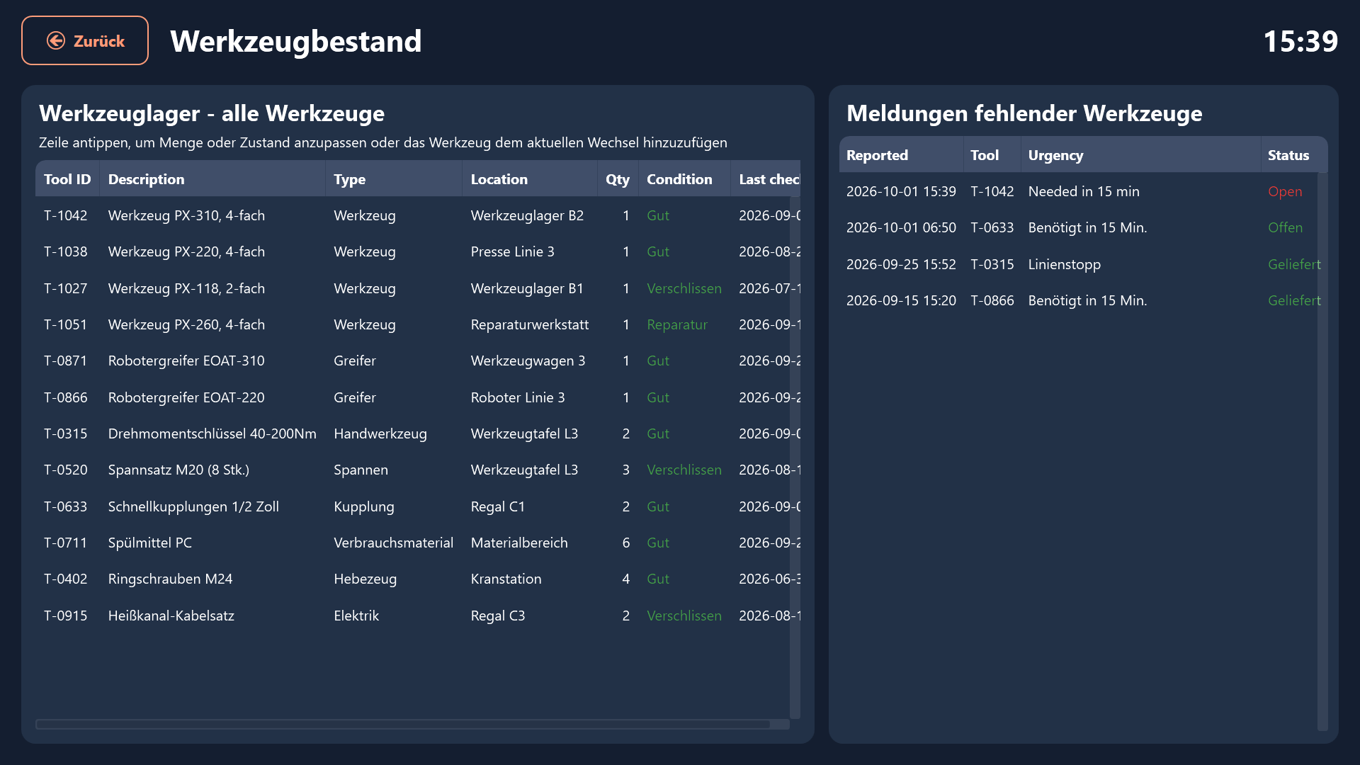
Task: Click vertical scrollbar of the Meldungen panel
Action: (1322, 451)
